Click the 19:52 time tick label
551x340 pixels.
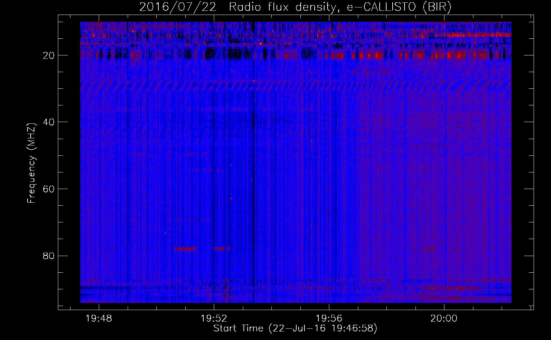click(x=214, y=319)
